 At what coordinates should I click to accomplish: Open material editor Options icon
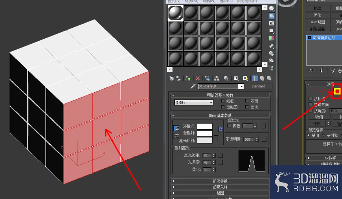coord(271,53)
